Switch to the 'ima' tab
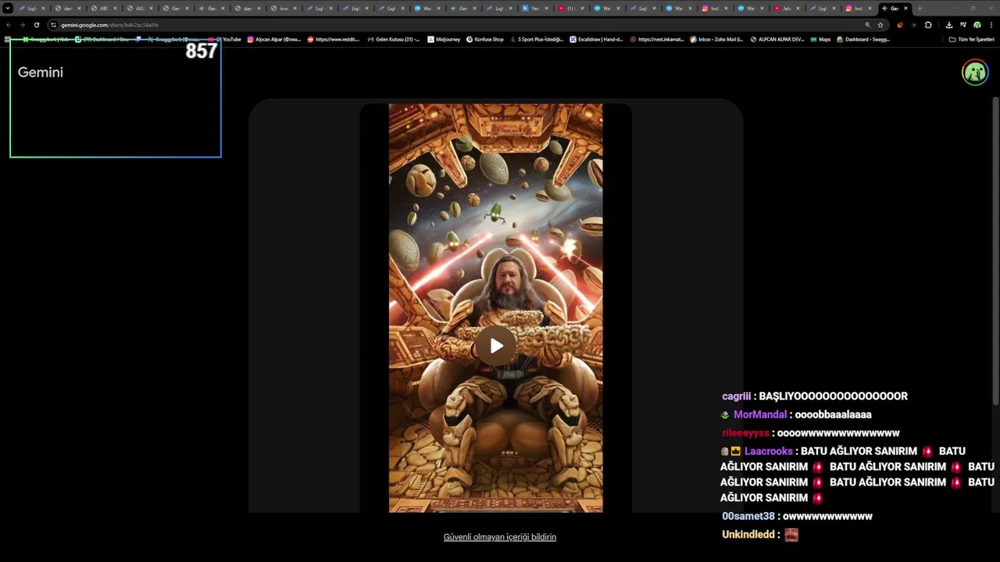The height and width of the screenshot is (562, 1000). [x=283, y=9]
